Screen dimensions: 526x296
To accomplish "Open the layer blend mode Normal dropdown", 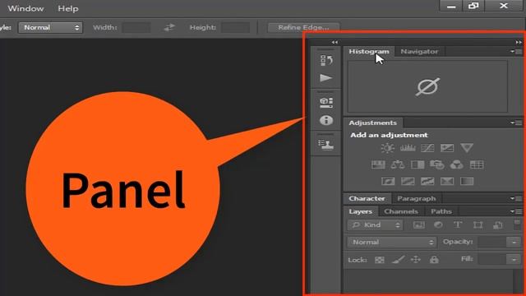I will [x=392, y=242].
